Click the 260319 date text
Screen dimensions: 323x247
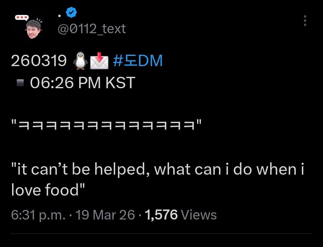point(39,61)
